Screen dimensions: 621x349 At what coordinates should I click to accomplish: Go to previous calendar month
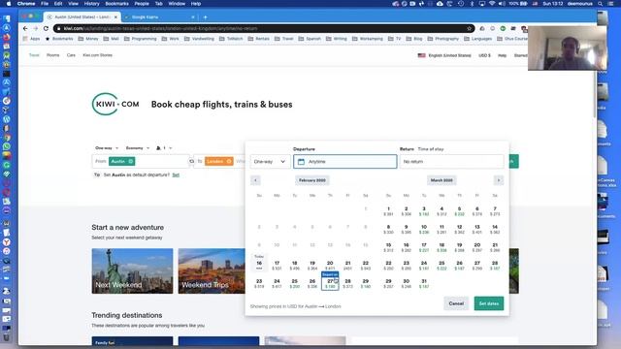(255, 180)
